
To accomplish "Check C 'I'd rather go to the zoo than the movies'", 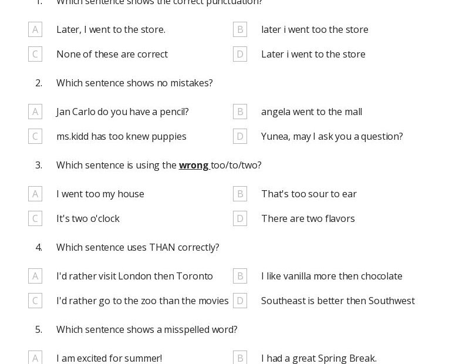I will [x=35, y=301].
